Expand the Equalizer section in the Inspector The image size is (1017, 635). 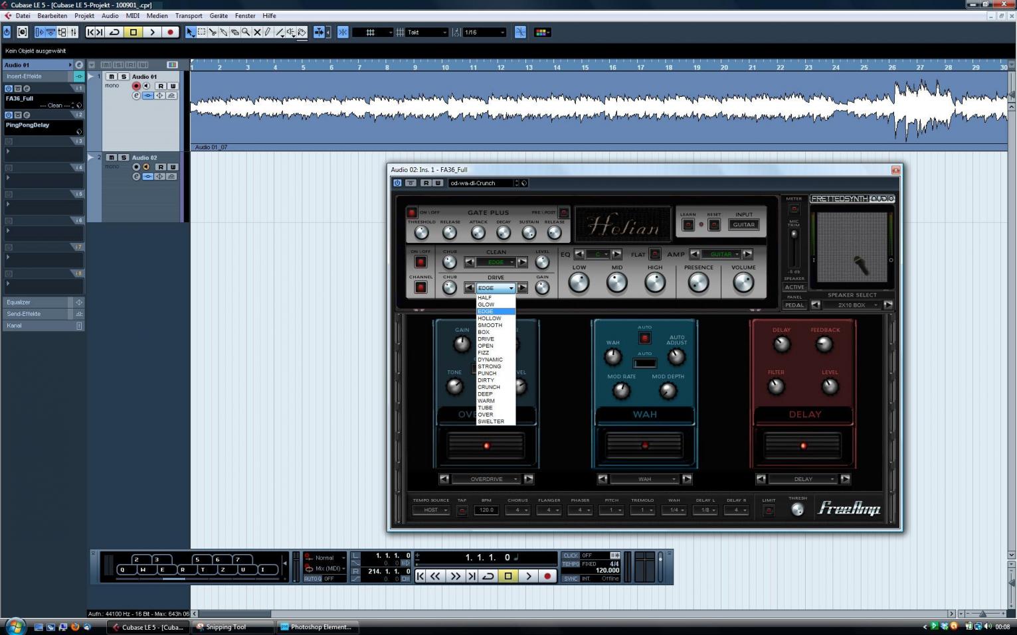point(43,302)
